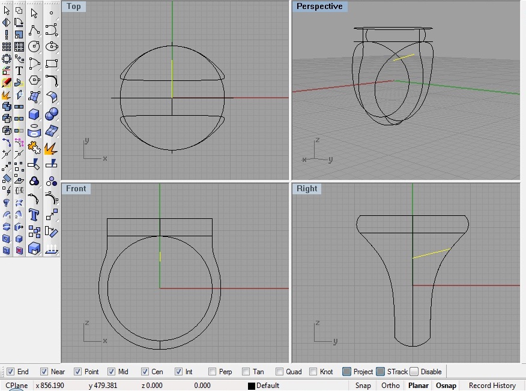Viewport: 526px width, 391px height.
Task: Toggle the Disable osnap option
Action: 414,372
